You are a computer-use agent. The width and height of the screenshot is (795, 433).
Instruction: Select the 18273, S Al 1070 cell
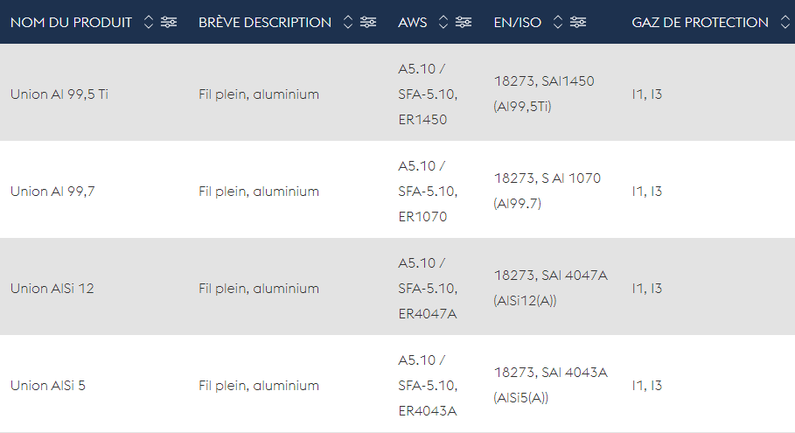point(547,178)
